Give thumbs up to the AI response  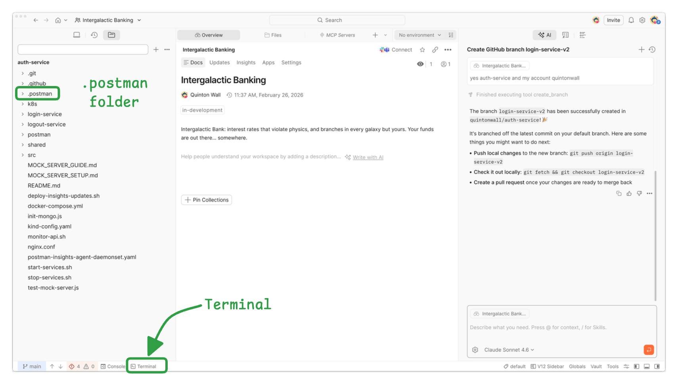629,193
